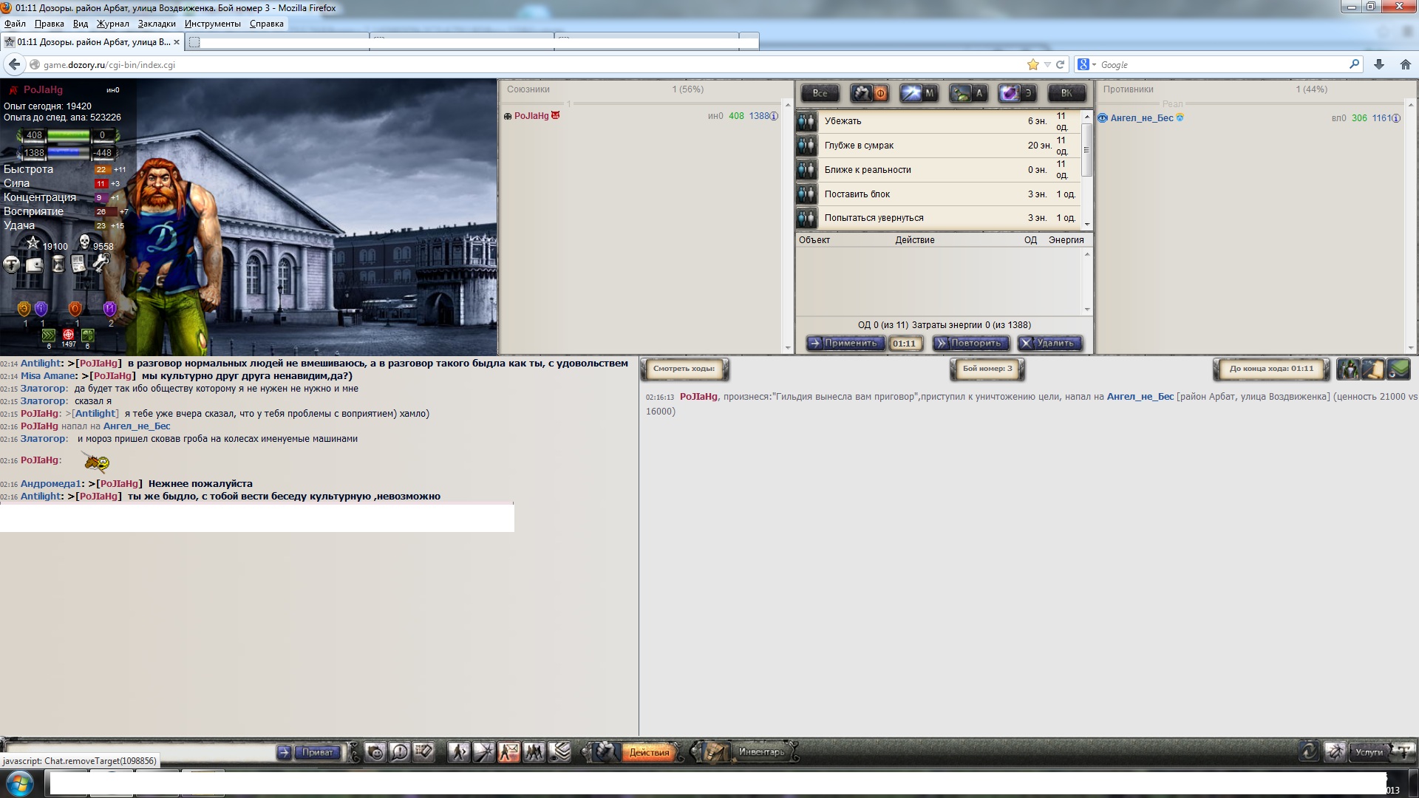Toggle the ВК actions filter
The height and width of the screenshot is (798, 1419).
coord(1066,93)
